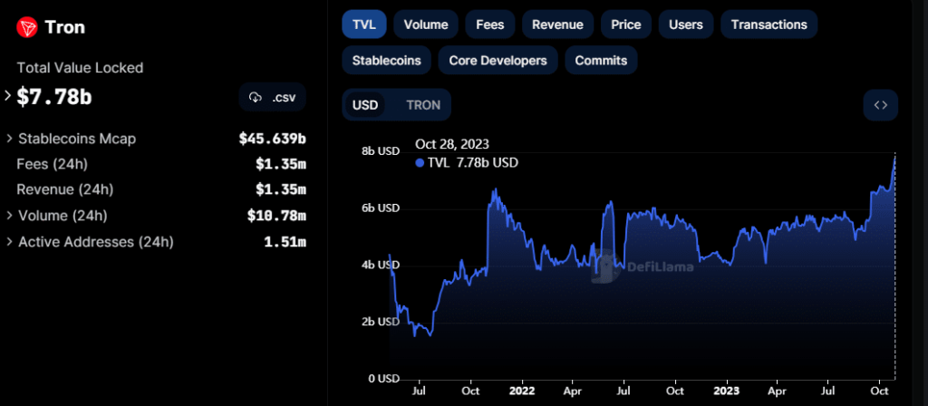Switch chart denomination to USD
Image resolution: width=928 pixels, height=406 pixels.
365,105
